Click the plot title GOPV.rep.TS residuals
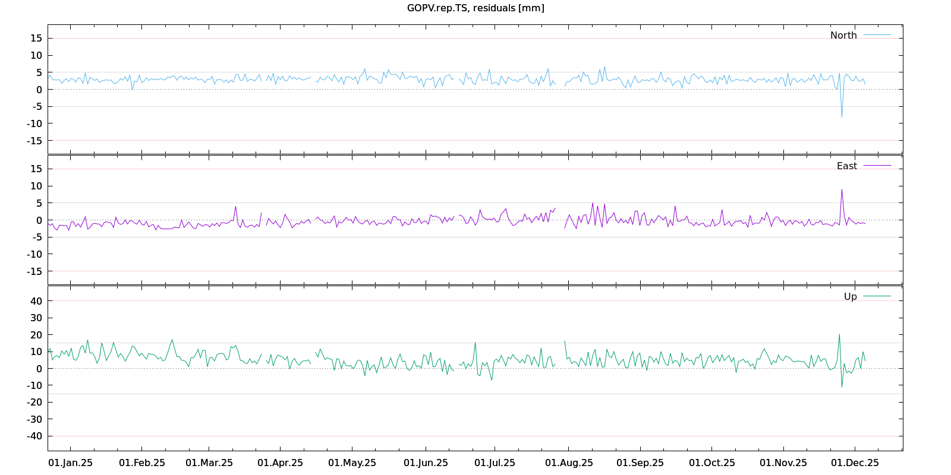The width and height of the screenshot is (951, 475). (475, 8)
